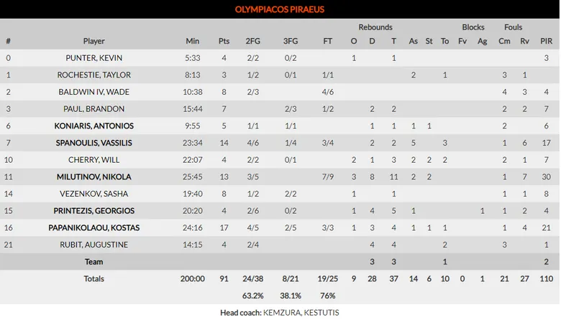Open Antonios Koniaris player profile

coord(94,126)
